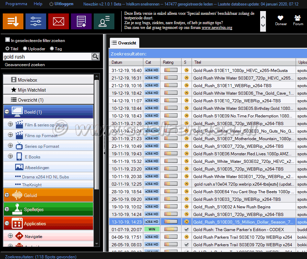Click the Doneer heart icon
Screen dimensions: 307x259
(x=280, y=18)
